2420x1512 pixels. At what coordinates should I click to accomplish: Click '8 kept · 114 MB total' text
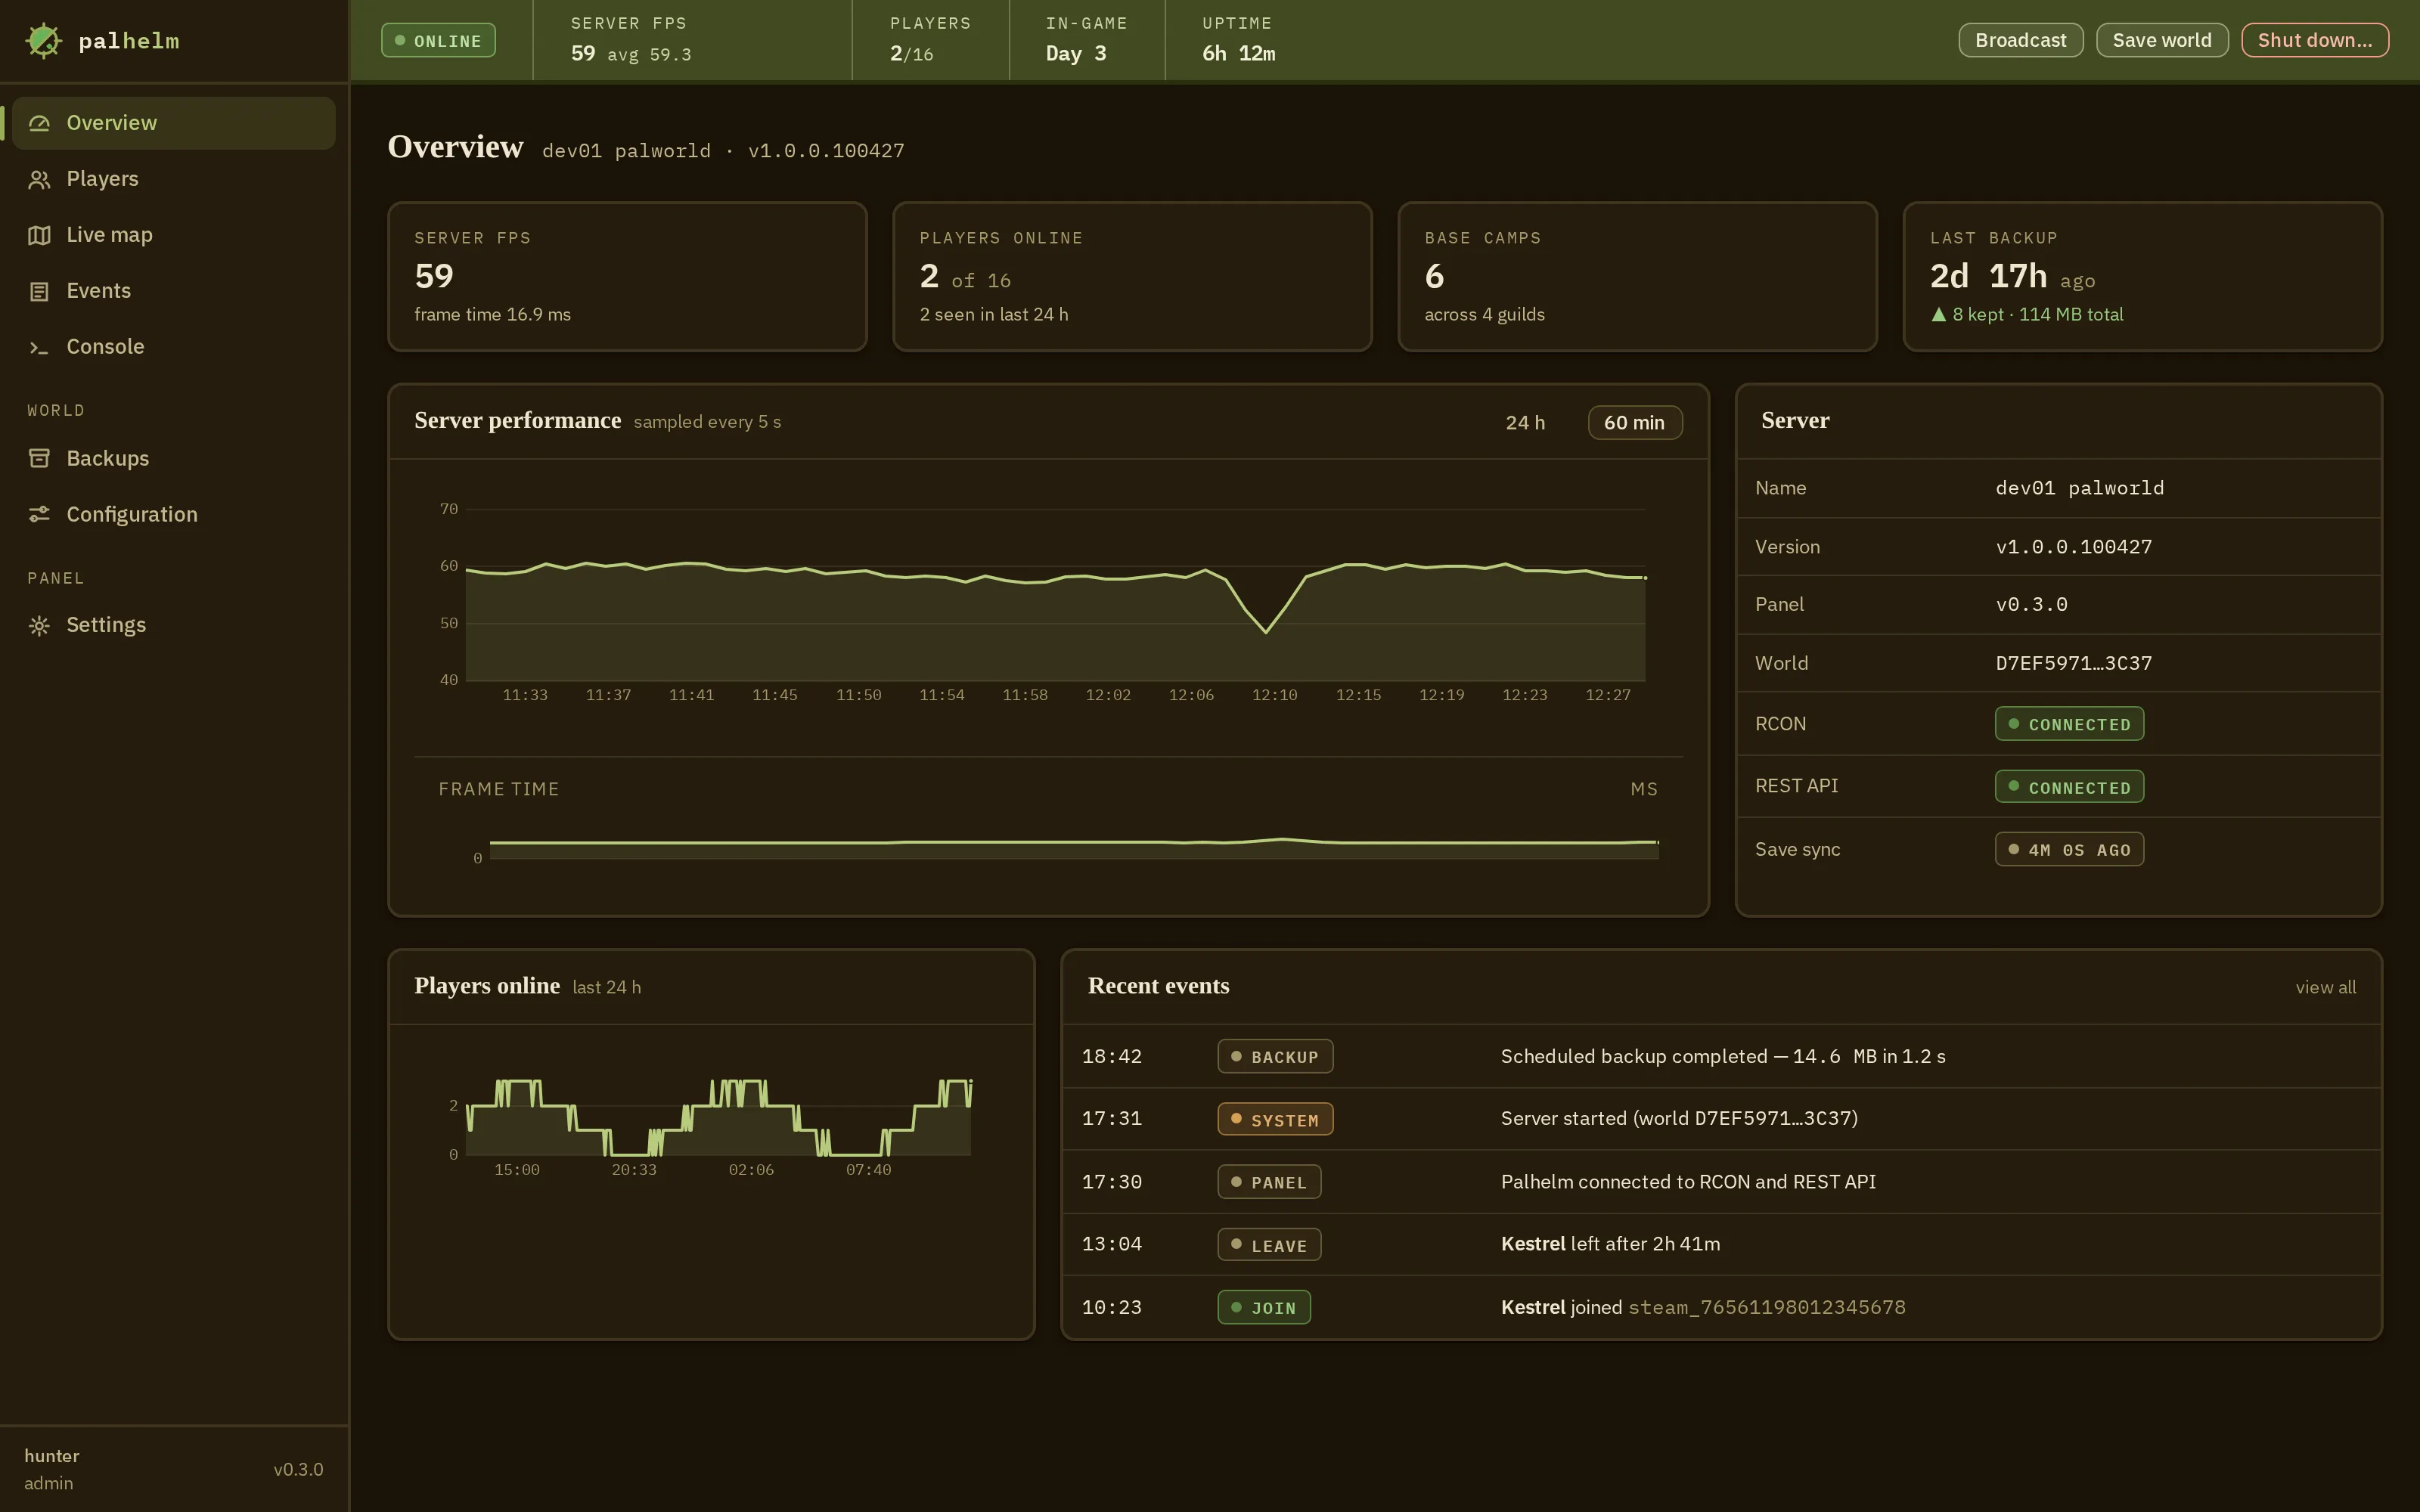pyautogui.click(x=2037, y=314)
